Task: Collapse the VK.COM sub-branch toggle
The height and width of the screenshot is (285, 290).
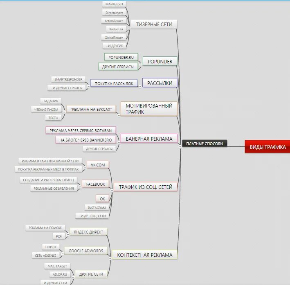Action: point(85,168)
